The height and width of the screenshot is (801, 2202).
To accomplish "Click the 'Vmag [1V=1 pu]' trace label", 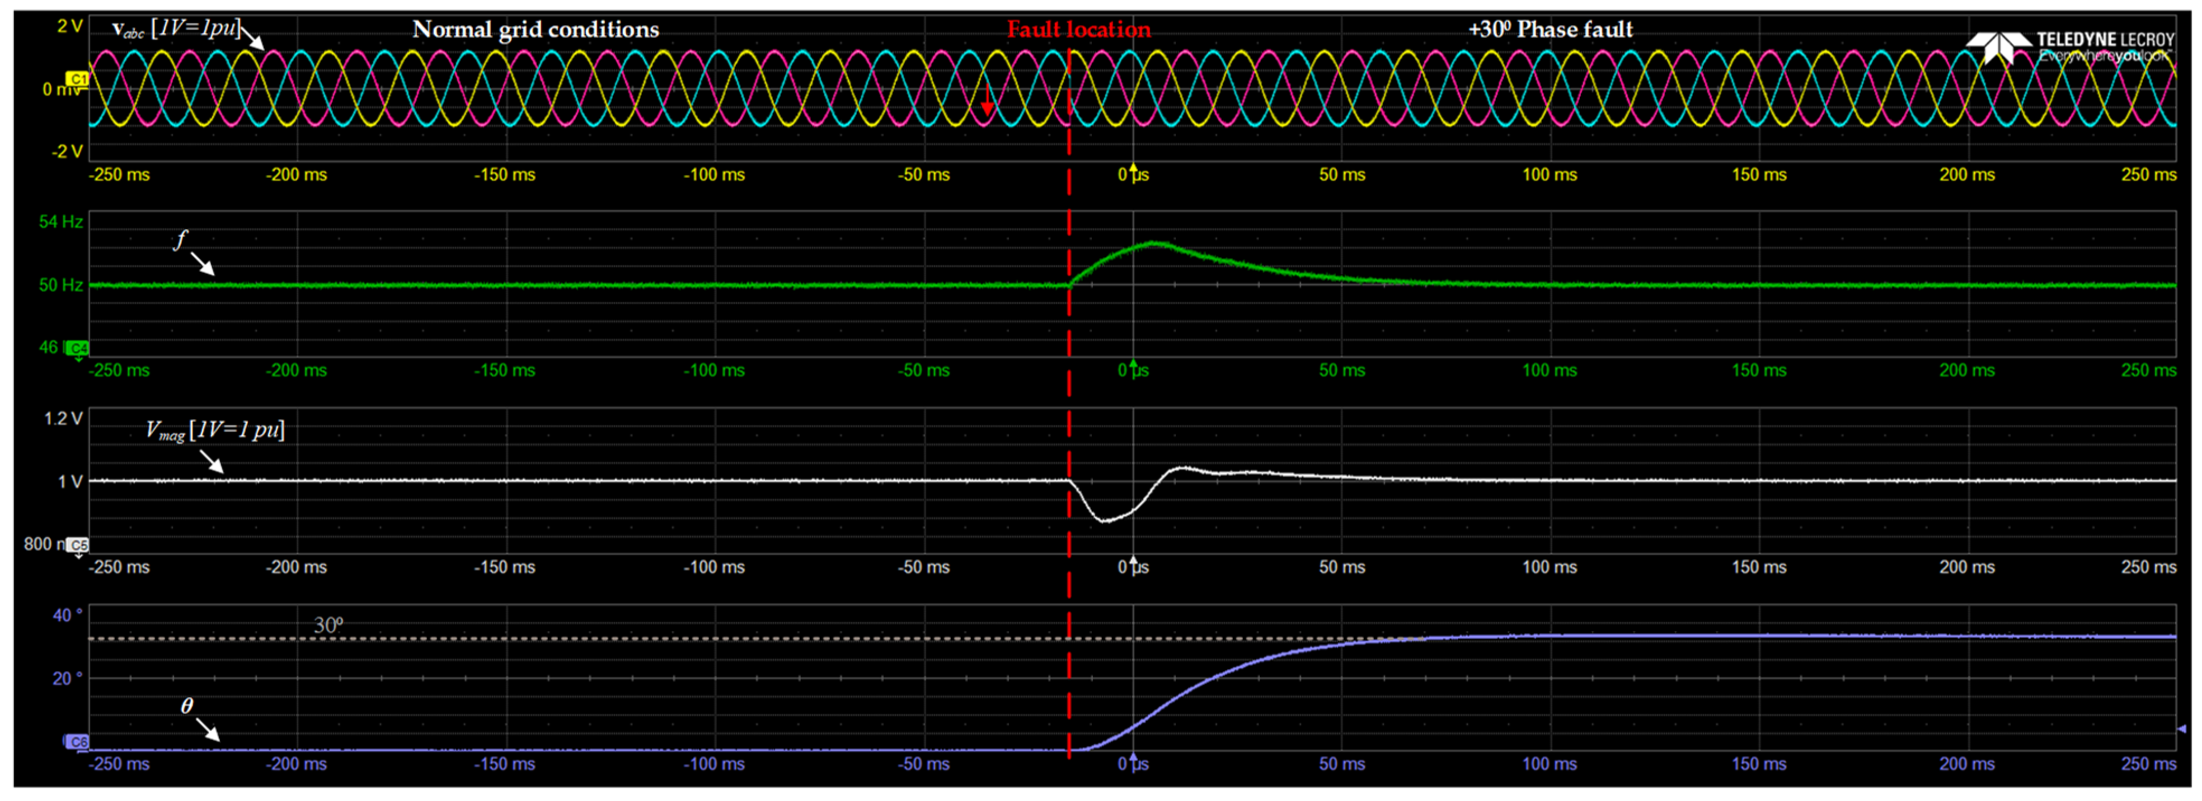I will pos(214,429).
